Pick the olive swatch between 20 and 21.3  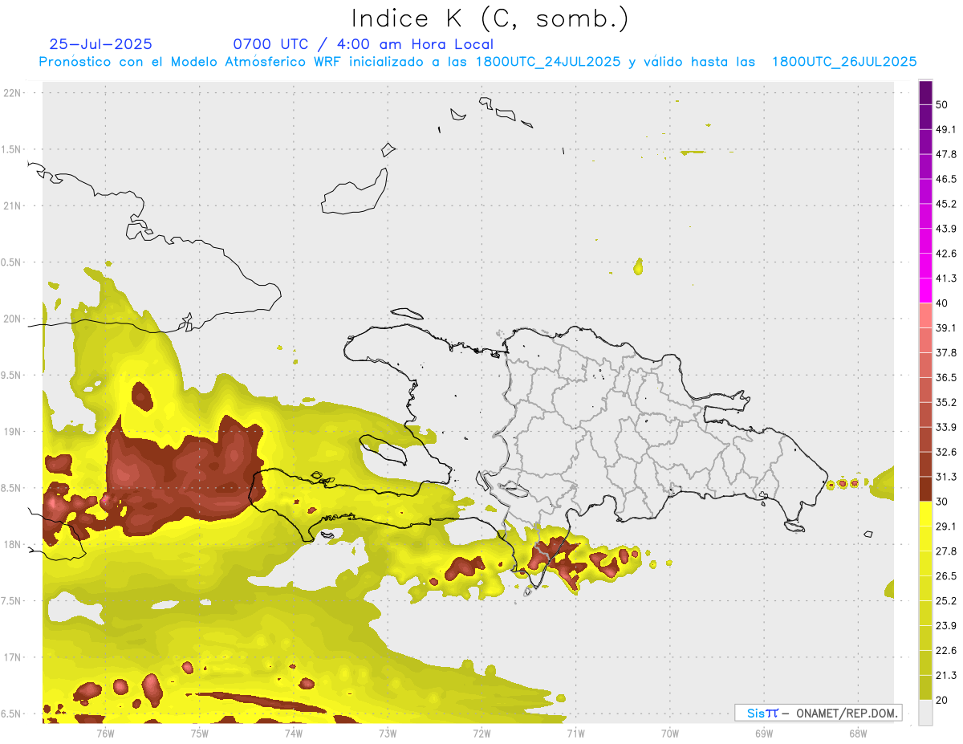point(925,688)
